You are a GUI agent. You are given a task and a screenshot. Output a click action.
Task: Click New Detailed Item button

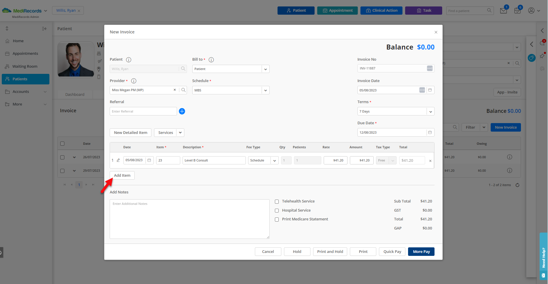click(x=131, y=132)
